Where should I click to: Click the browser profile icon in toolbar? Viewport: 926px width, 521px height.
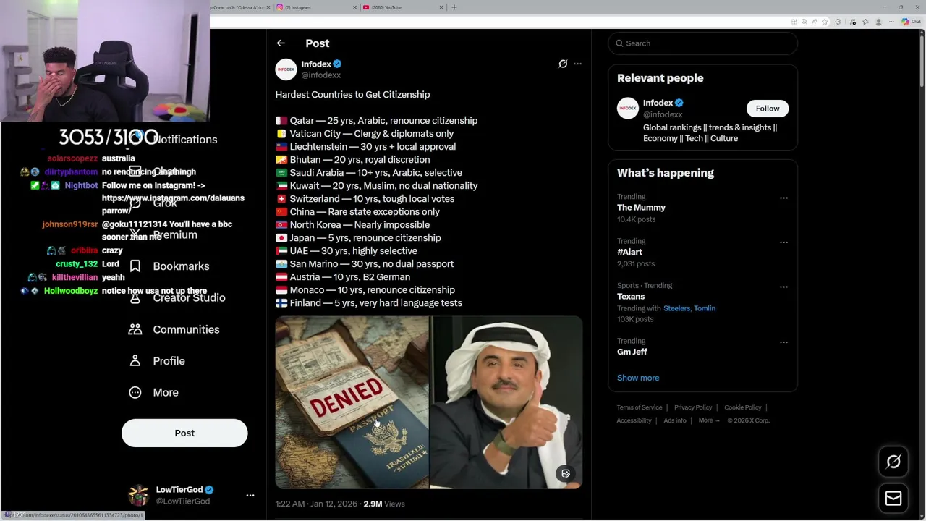tap(878, 22)
